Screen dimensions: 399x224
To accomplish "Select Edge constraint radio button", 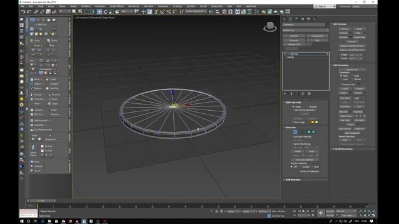I will [352, 76].
